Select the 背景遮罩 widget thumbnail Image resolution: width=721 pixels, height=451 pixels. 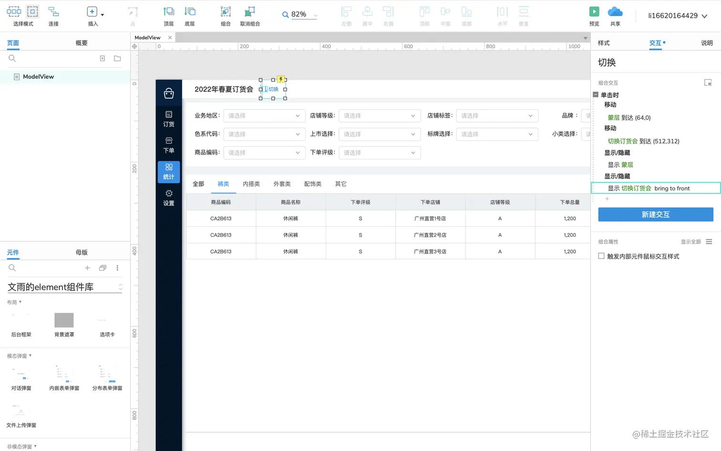pyautogui.click(x=64, y=320)
